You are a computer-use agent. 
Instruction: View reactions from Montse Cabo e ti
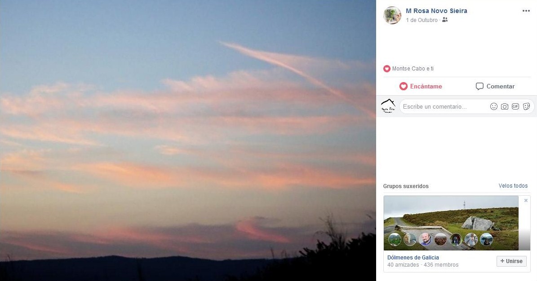(413, 69)
